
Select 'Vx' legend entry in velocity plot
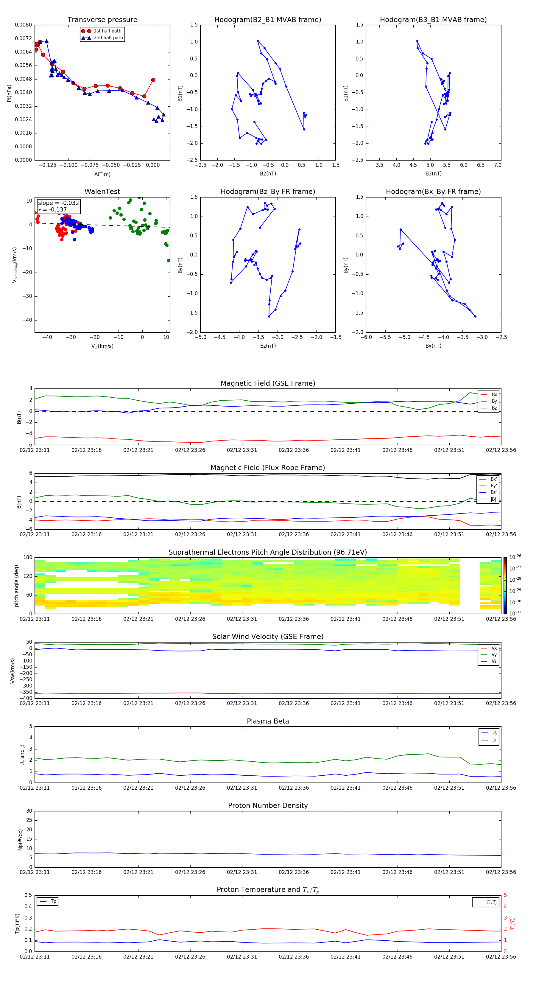(x=489, y=648)
